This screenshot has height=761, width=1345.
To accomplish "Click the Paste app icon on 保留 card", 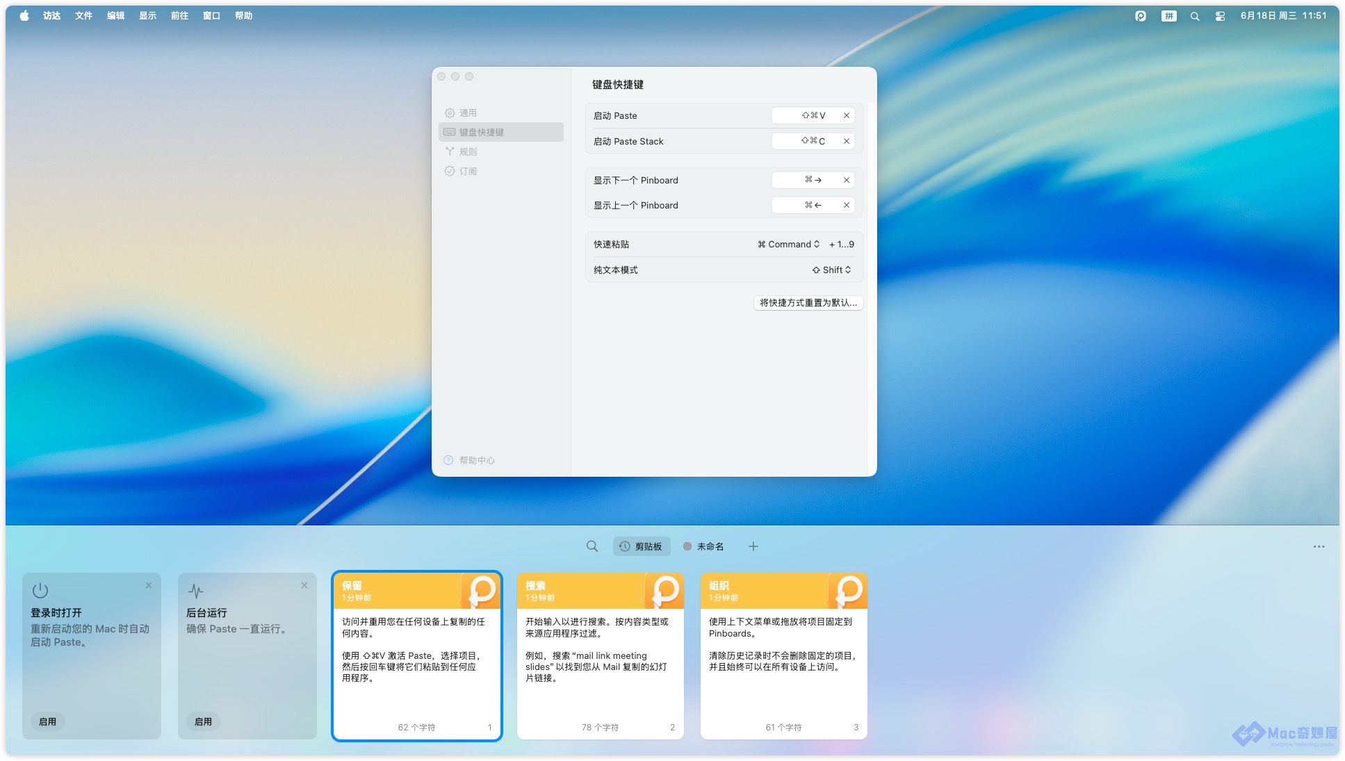I will coord(481,591).
